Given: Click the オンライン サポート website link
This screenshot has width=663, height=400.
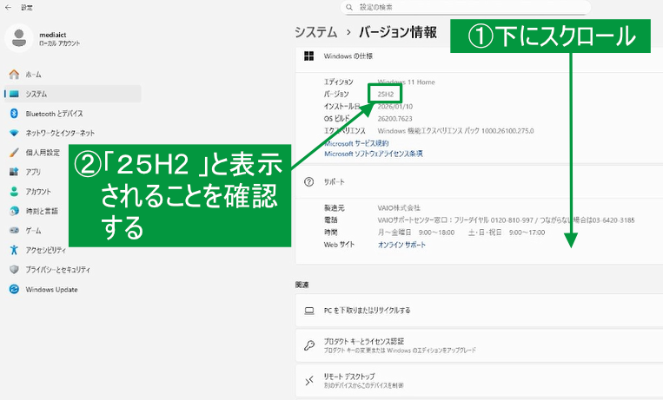Looking at the screenshot, I should click(x=401, y=245).
